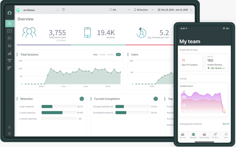This screenshot has height=147, width=236.
Task: Open the session playback icon in sidebar
Action: (x=9, y=31)
